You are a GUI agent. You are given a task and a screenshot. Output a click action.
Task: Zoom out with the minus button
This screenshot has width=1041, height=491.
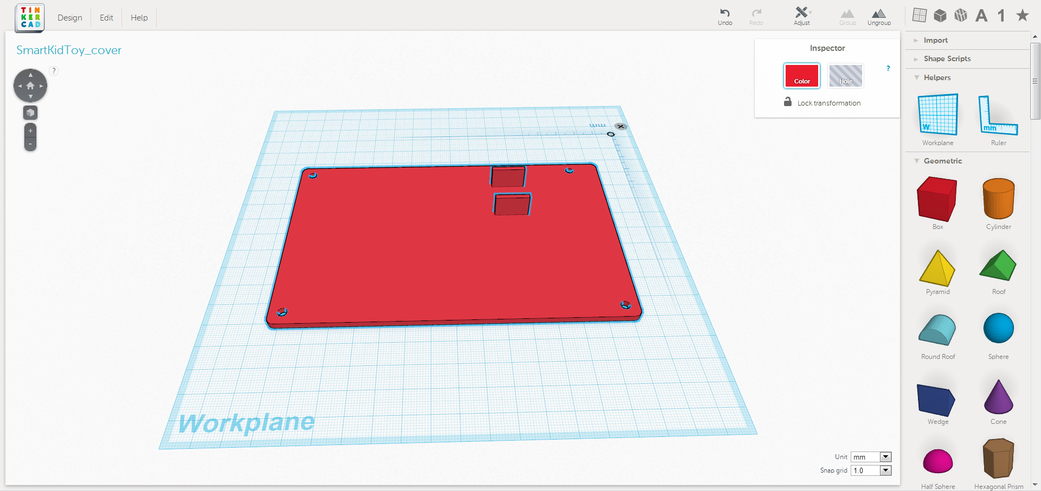click(x=30, y=144)
